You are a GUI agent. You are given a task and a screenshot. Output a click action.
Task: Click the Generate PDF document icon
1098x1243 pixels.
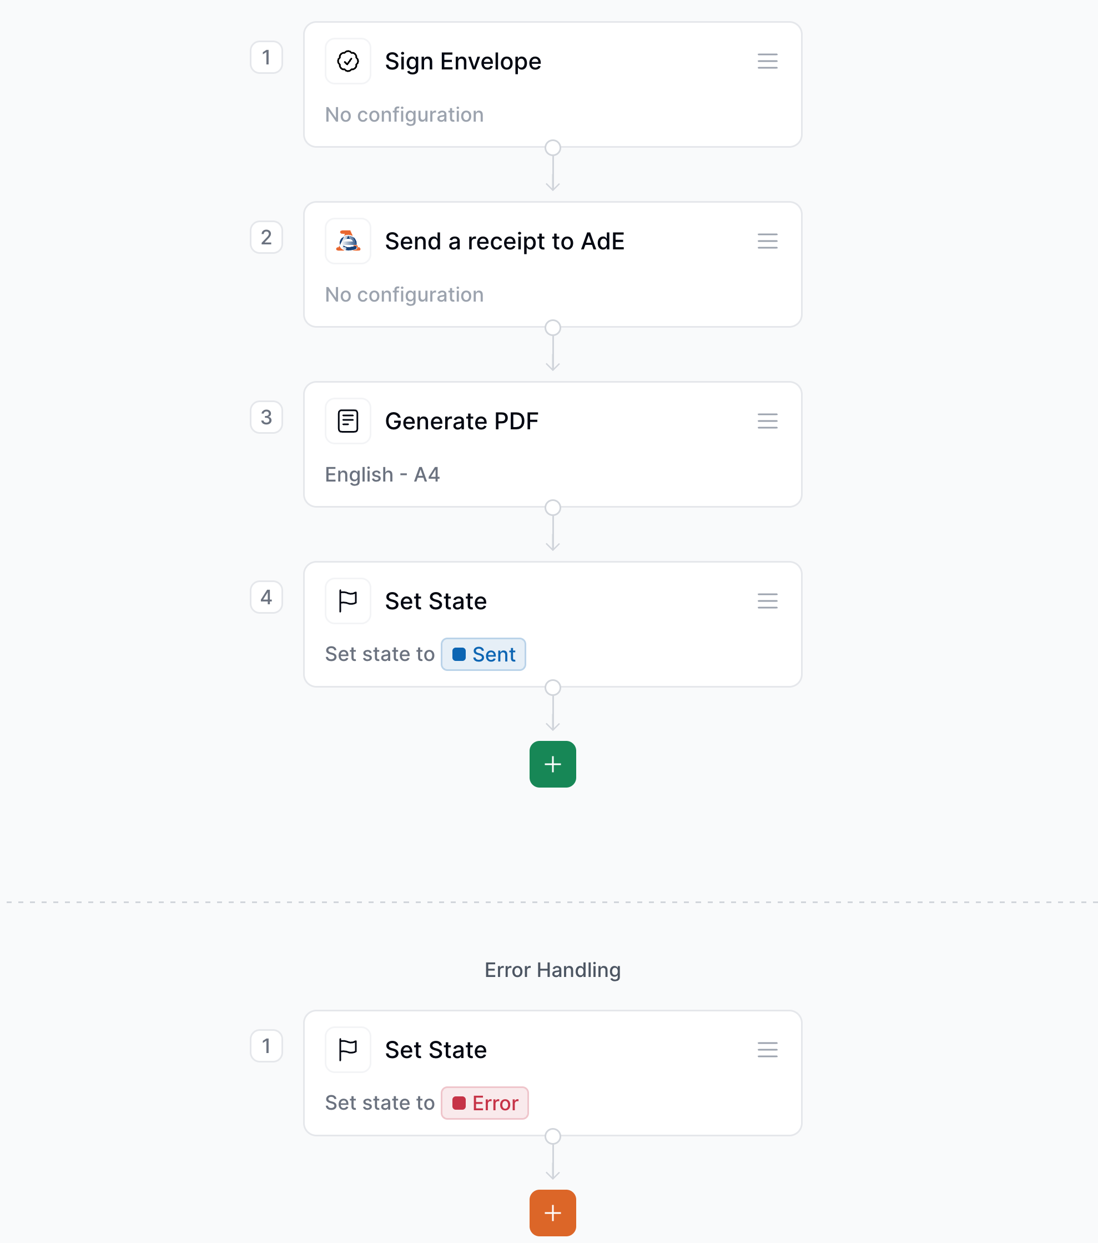click(x=347, y=420)
